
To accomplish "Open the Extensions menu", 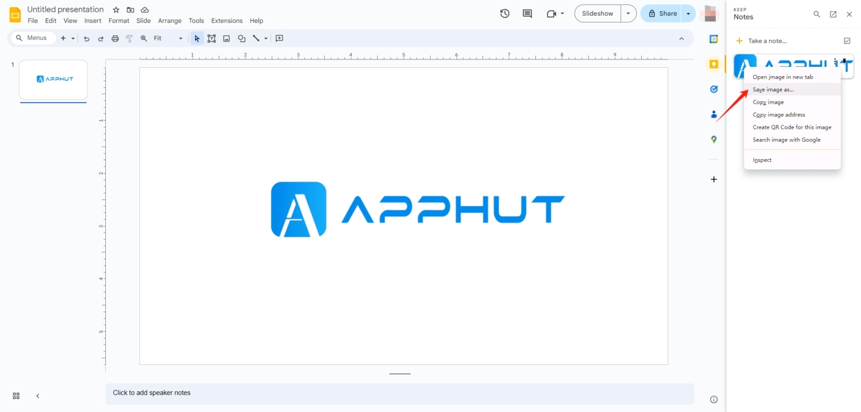I will tap(226, 20).
